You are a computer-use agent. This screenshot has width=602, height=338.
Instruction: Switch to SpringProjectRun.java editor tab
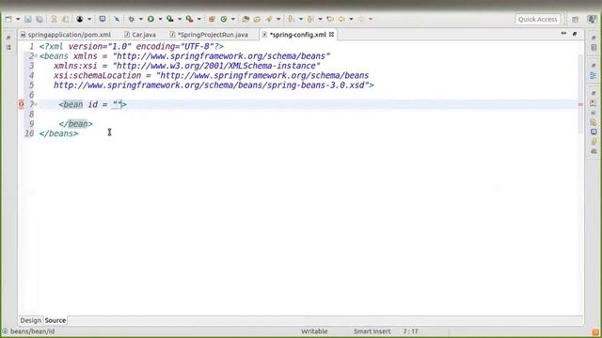209,35
